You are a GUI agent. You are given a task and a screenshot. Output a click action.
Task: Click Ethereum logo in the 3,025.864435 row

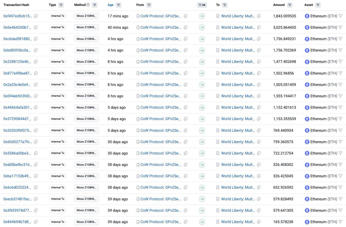(307, 28)
